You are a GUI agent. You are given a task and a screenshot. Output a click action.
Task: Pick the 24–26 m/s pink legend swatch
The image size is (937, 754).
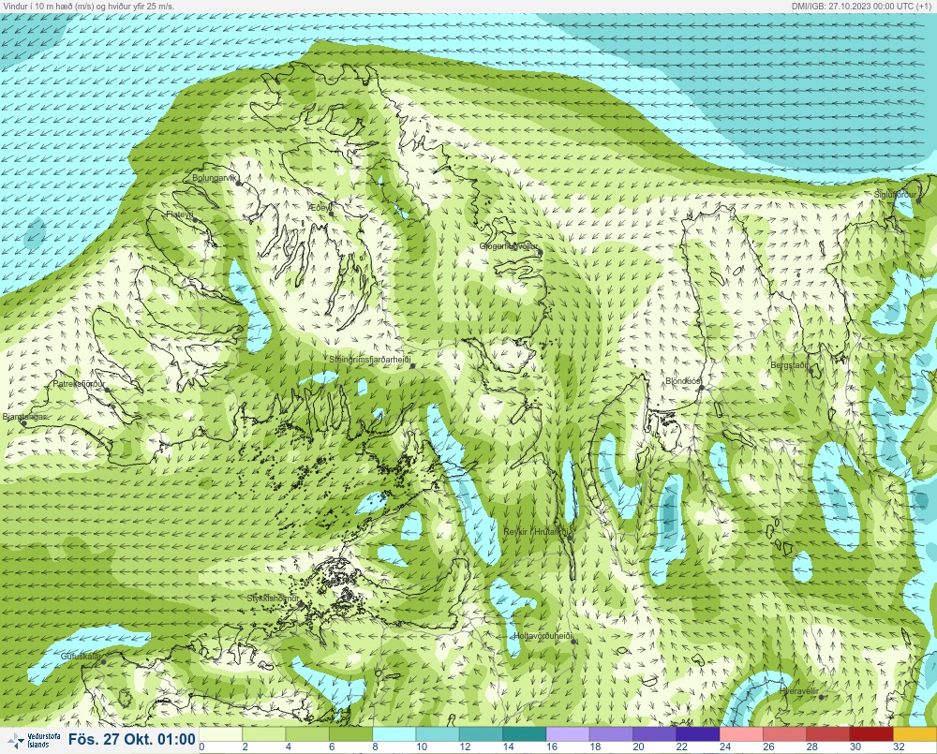pos(741,733)
